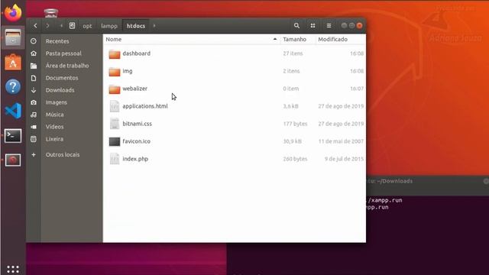
Task: Click the camera icon beside Imagens
Action: 34,102
